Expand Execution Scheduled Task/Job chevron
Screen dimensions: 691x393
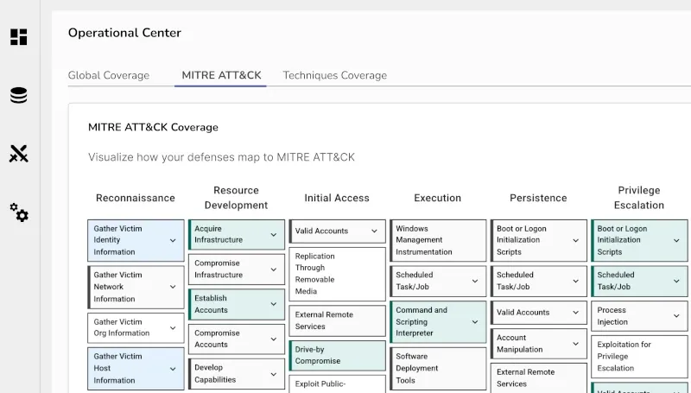point(475,281)
